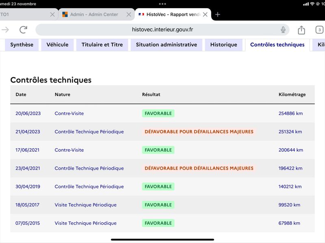Click FAVORABLE badge in 18/05/2017 row
325x243 pixels.
click(x=158, y=205)
